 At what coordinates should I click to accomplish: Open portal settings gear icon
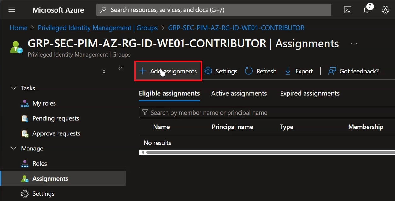point(386,10)
